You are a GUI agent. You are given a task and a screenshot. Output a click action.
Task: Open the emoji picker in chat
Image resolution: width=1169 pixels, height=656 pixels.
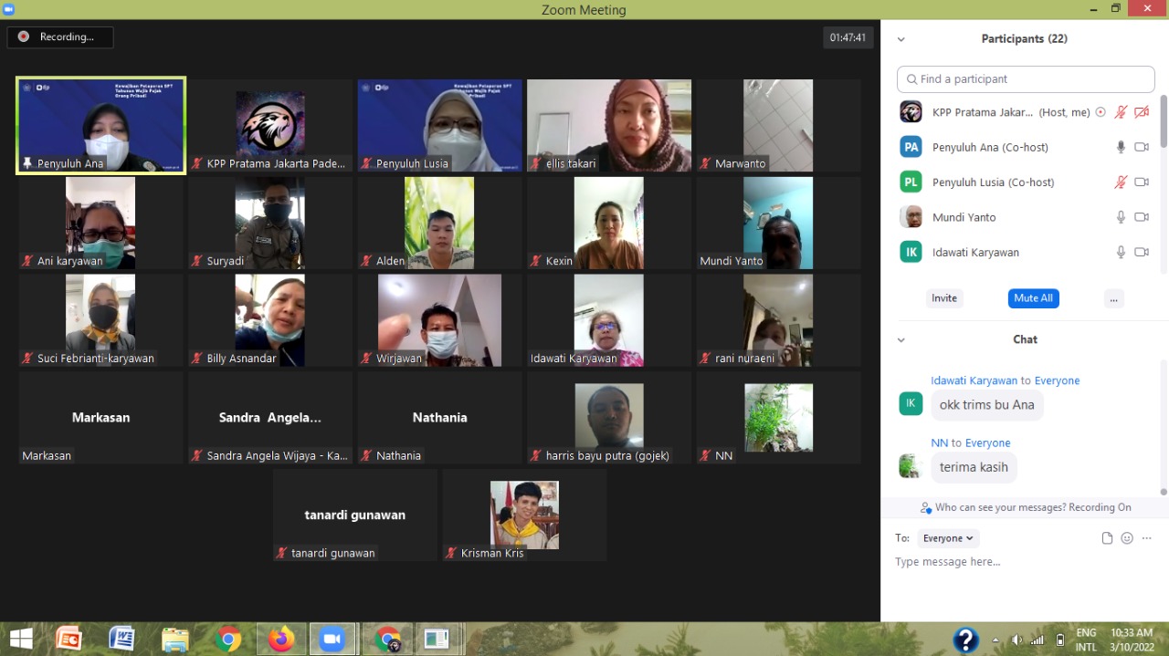point(1127,538)
